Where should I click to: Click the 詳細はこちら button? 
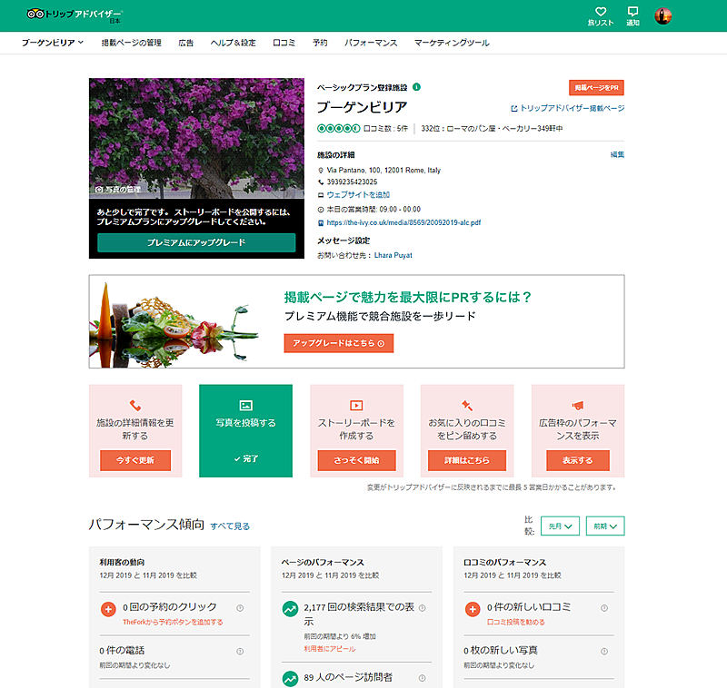click(467, 460)
